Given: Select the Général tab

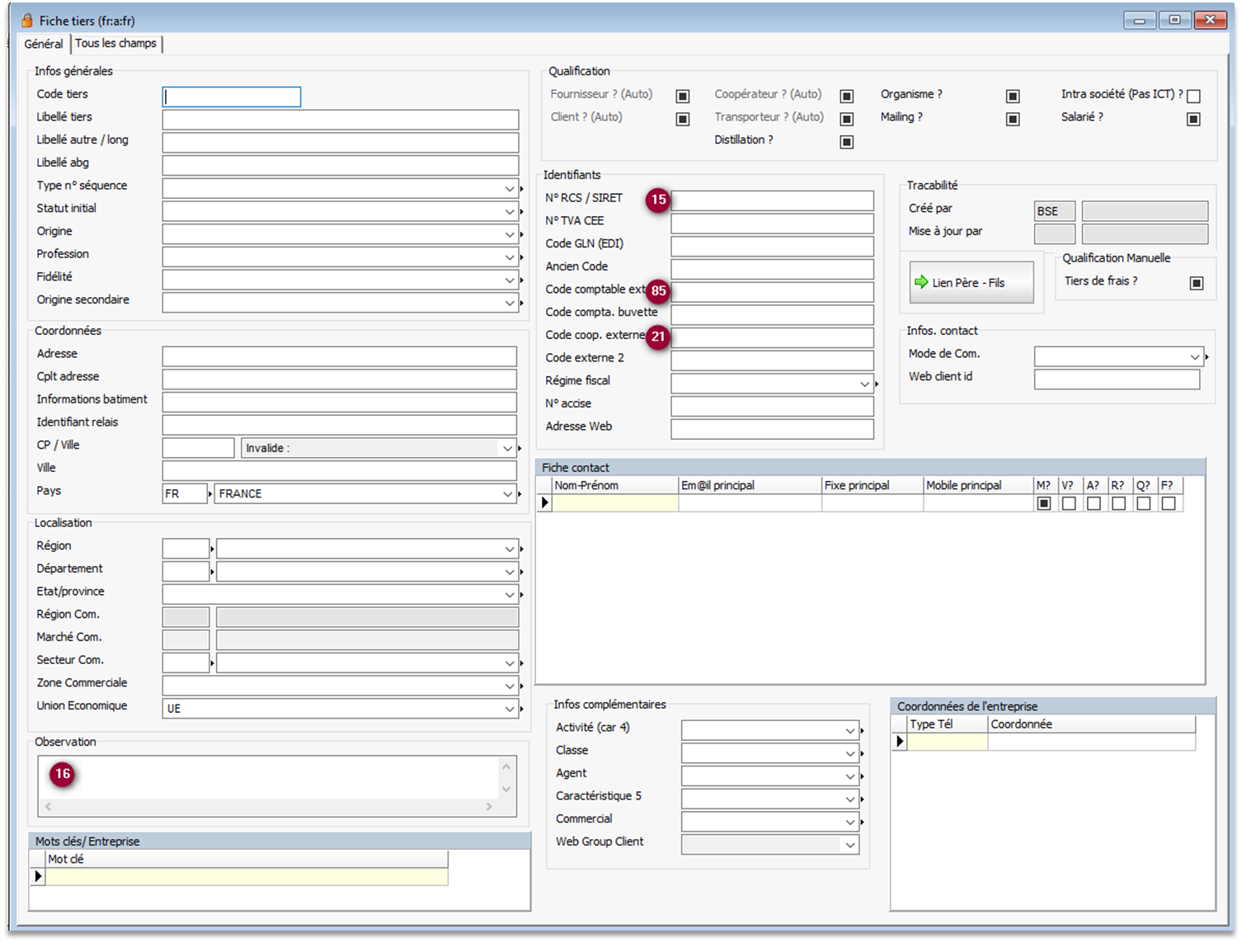Looking at the screenshot, I should point(43,44).
